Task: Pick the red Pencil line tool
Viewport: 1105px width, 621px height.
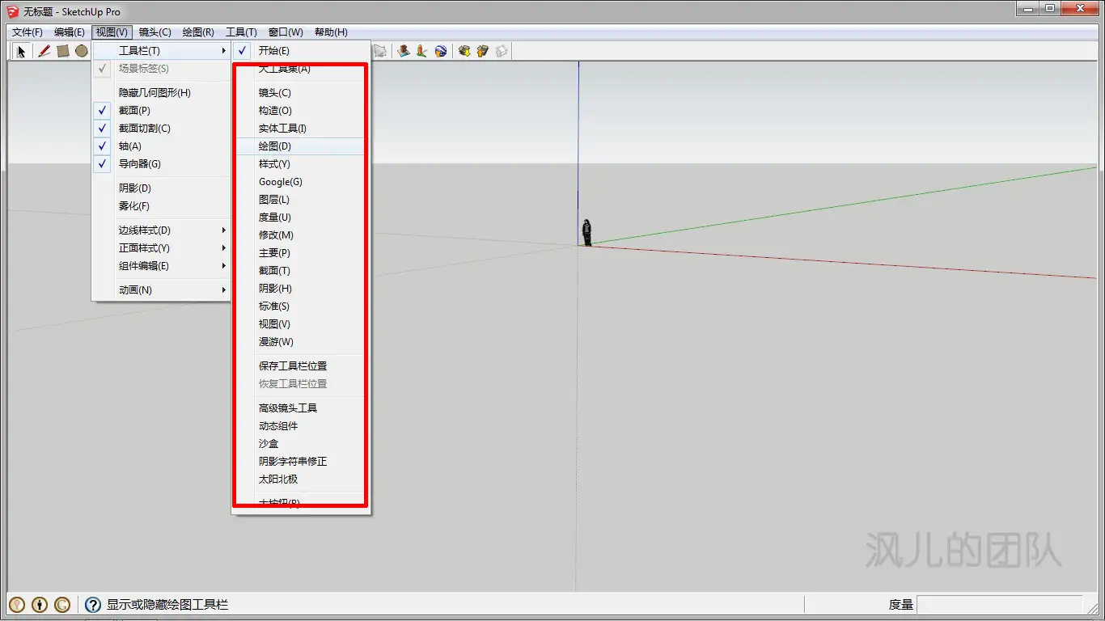Action: click(x=44, y=51)
